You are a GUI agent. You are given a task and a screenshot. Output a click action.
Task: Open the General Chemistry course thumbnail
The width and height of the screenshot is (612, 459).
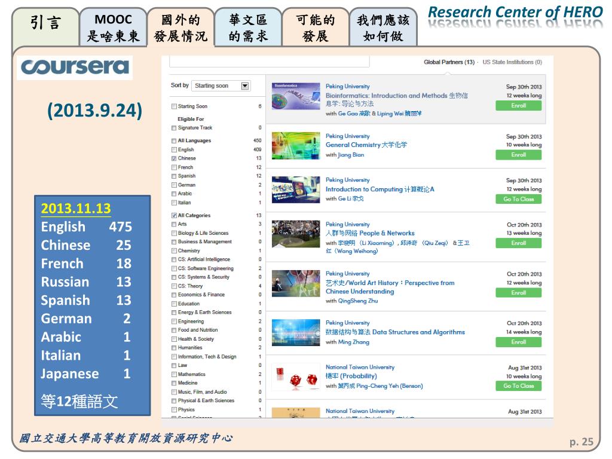point(296,146)
